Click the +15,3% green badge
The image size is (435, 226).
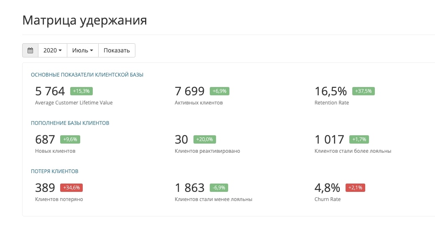click(x=81, y=91)
